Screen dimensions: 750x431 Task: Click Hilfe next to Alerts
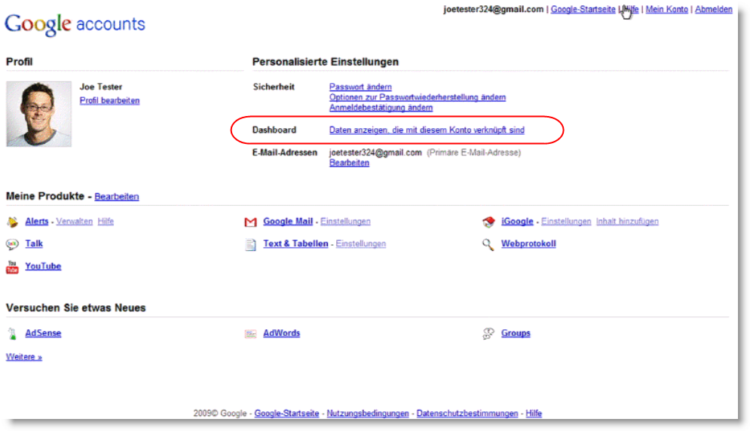click(106, 221)
